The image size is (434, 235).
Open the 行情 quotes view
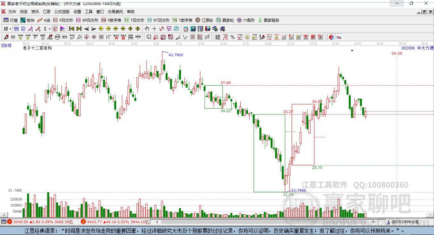point(10,20)
